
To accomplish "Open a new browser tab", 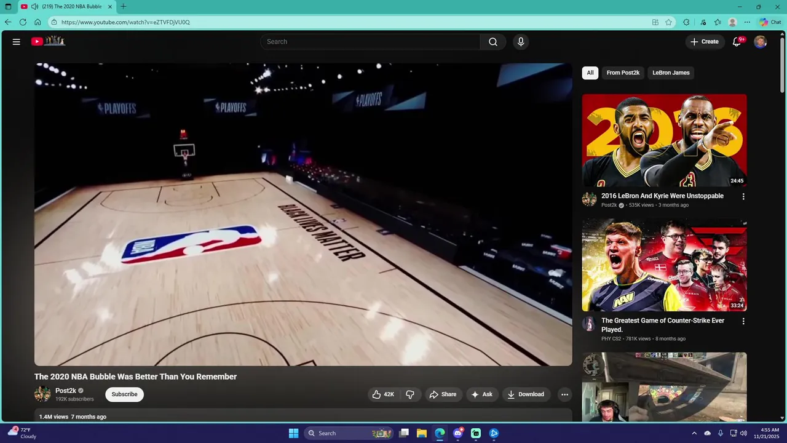I will [x=124, y=7].
